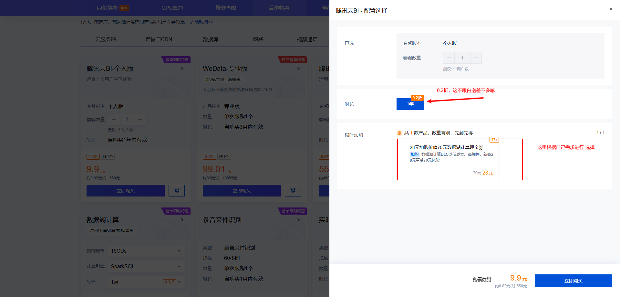The height and width of the screenshot is (297, 620).
Task: Click the 惠 icon beside 共1款产品
Action: (x=399, y=133)
